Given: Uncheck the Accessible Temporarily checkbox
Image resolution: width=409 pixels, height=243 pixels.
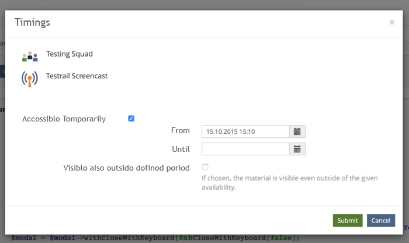Looking at the screenshot, I should click(x=131, y=119).
